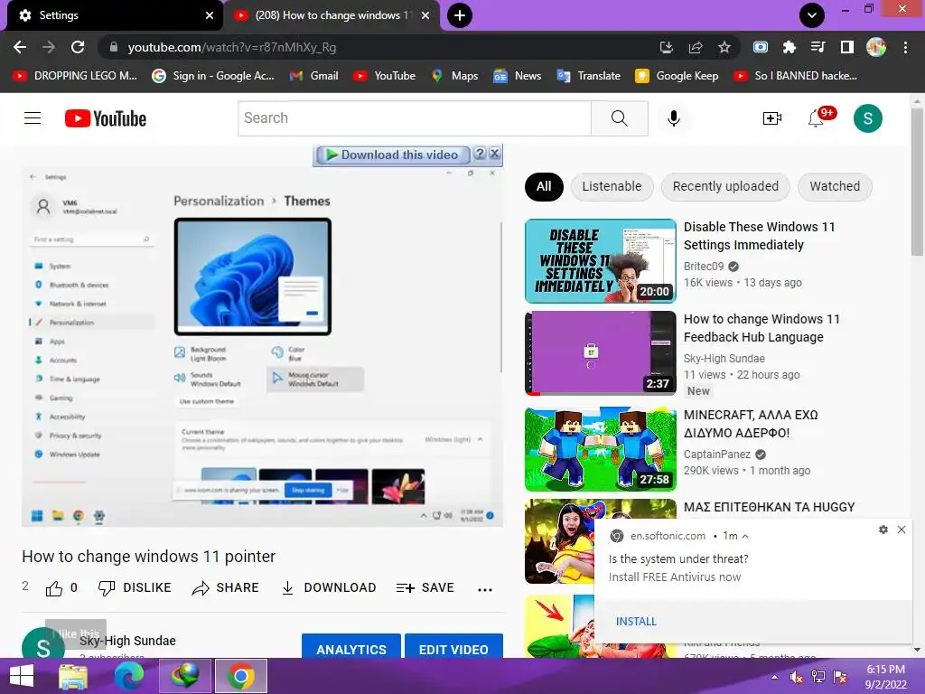Select the All filter chip
This screenshot has width=925, height=694.
(x=544, y=186)
